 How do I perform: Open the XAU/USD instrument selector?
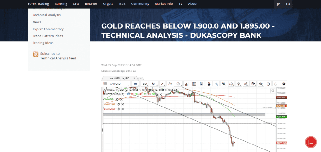point(119,84)
